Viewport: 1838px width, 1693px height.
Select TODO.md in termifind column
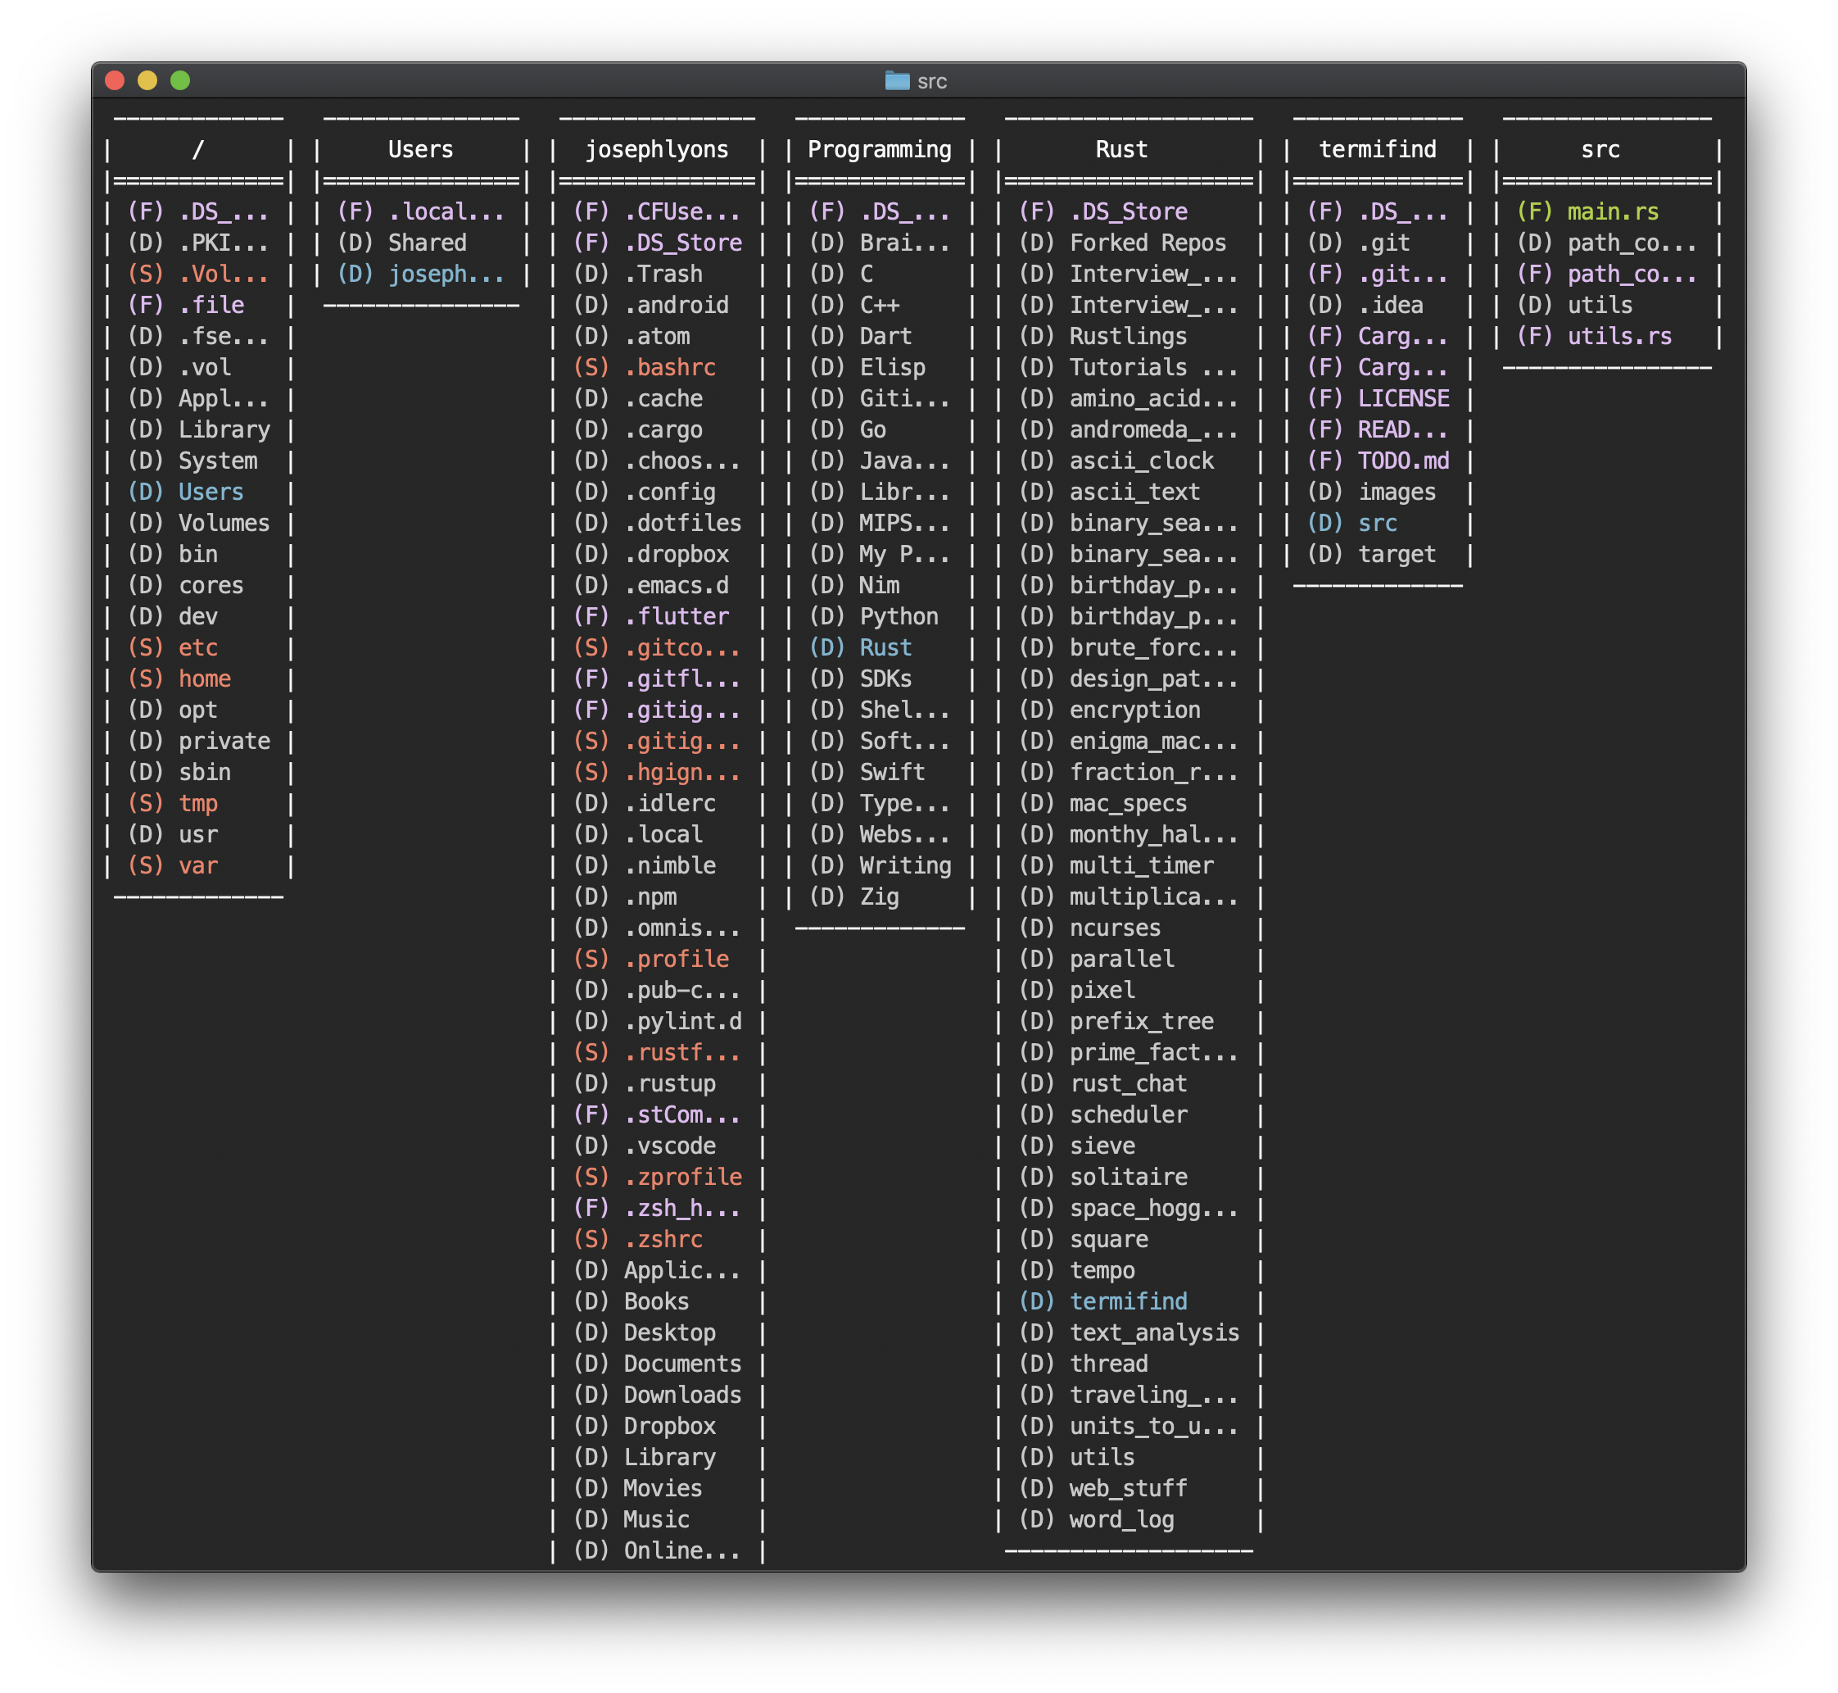1402,461
